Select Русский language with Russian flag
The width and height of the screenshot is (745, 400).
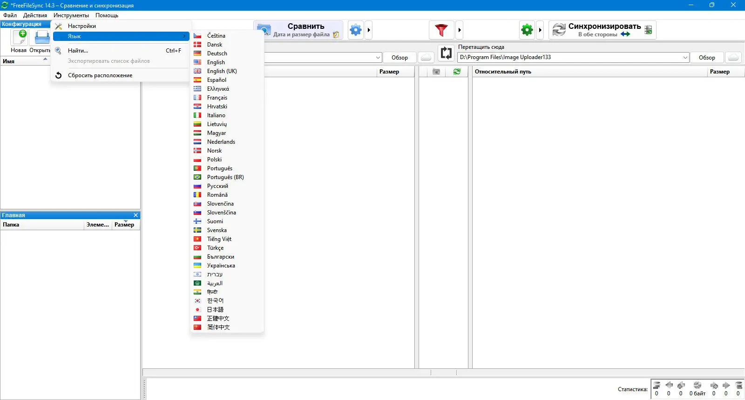[228, 186]
